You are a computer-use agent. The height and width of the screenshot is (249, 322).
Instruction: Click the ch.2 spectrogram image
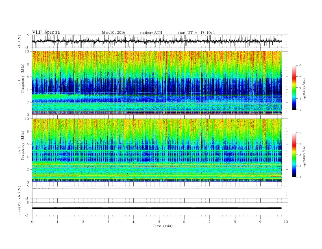pyautogui.click(x=157, y=151)
